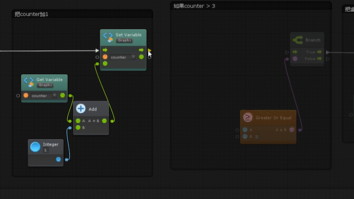Click the Greater Or Equal node title

click(x=274, y=118)
